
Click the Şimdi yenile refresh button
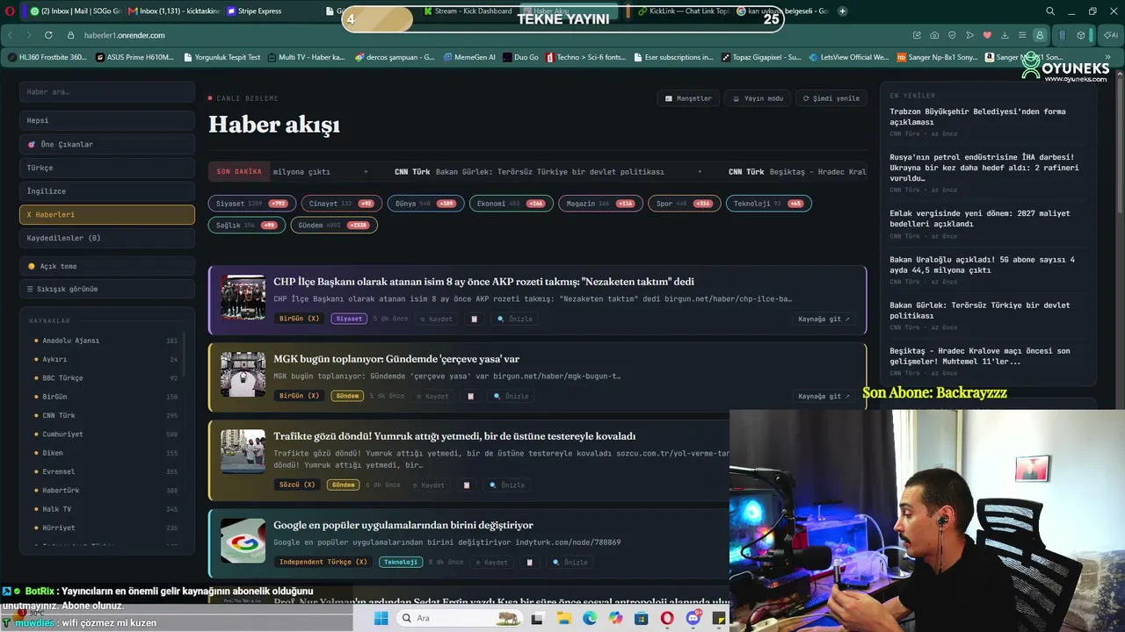pyautogui.click(x=831, y=98)
